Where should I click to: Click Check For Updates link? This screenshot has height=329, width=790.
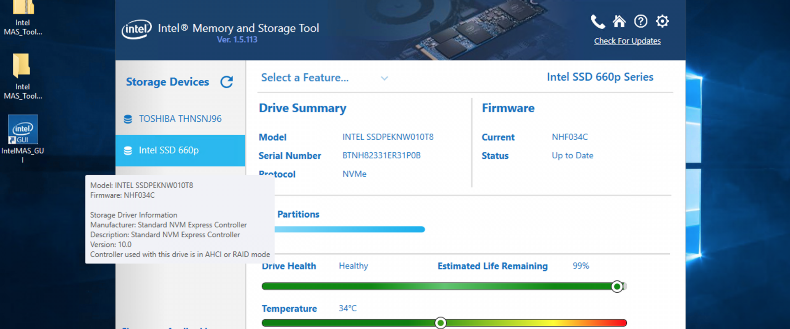pos(627,41)
